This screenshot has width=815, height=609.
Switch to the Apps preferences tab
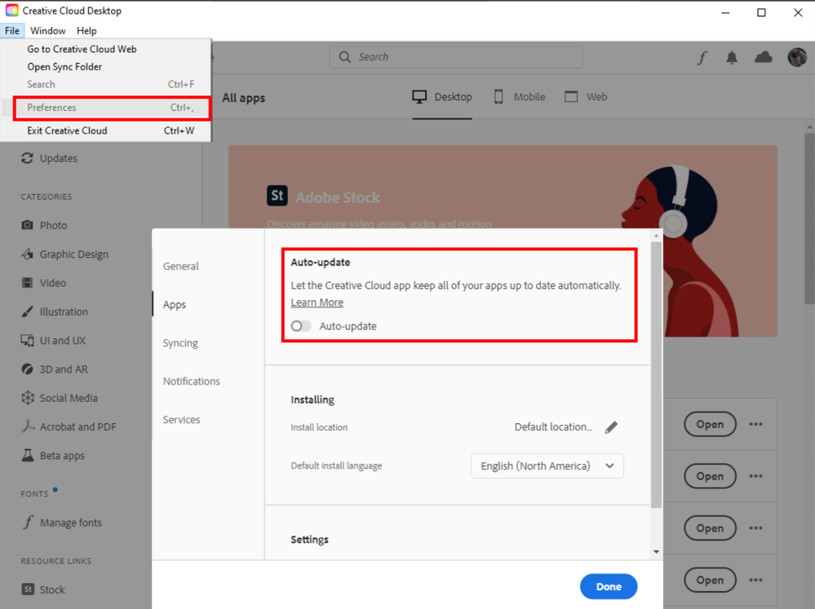pyautogui.click(x=174, y=305)
